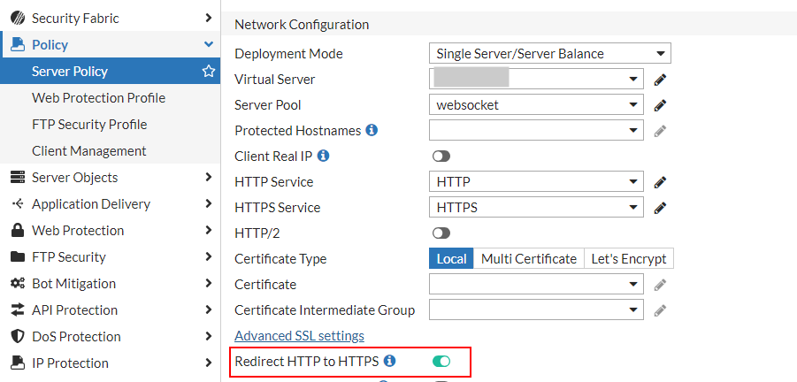797x382 pixels.
Task: Click the edit pencil next to HTTPS Service
Action: point(659,208)
